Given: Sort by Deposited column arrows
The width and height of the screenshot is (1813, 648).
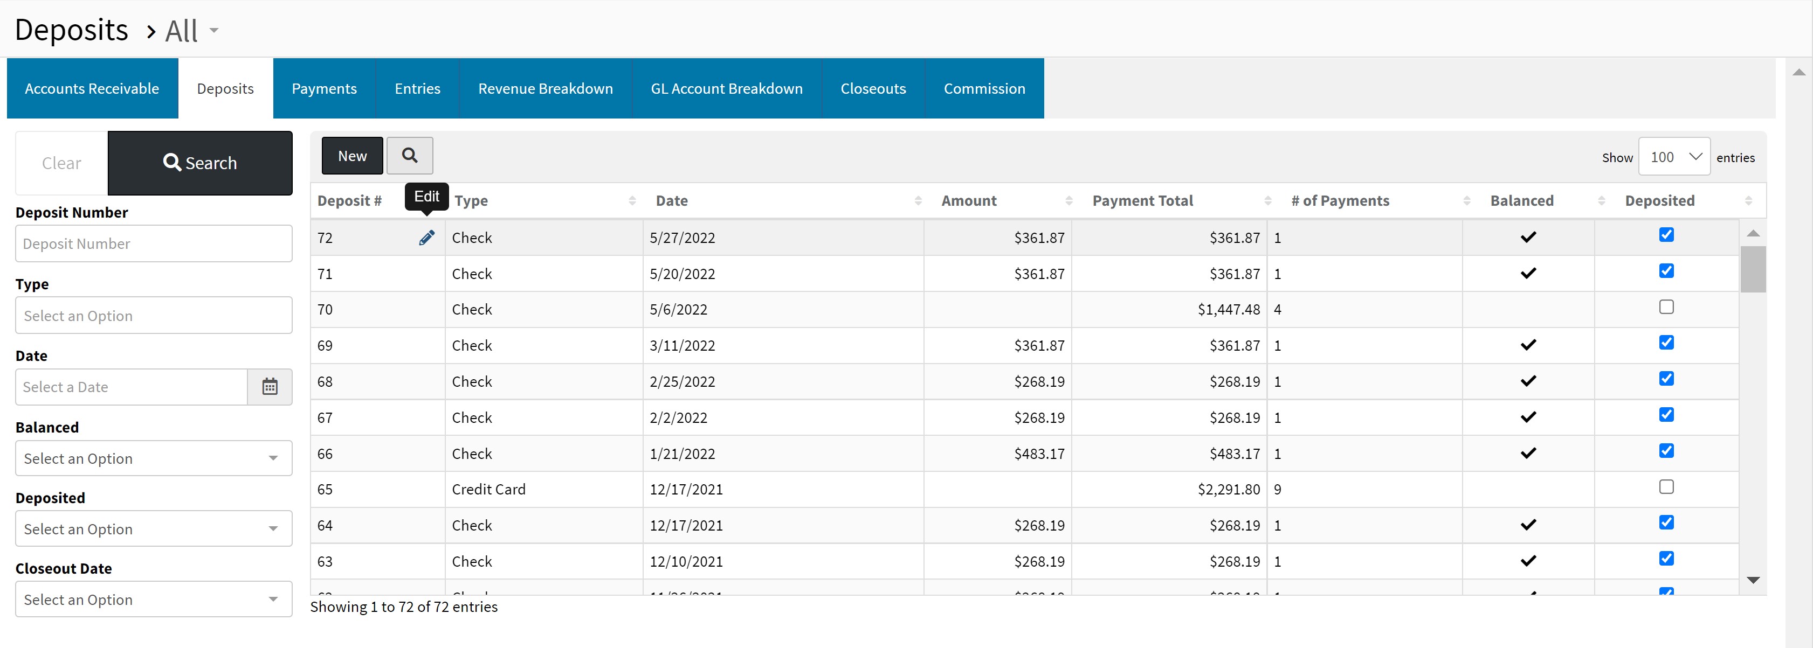Looking at the screenshot, I should click(x=1748, y=201).
